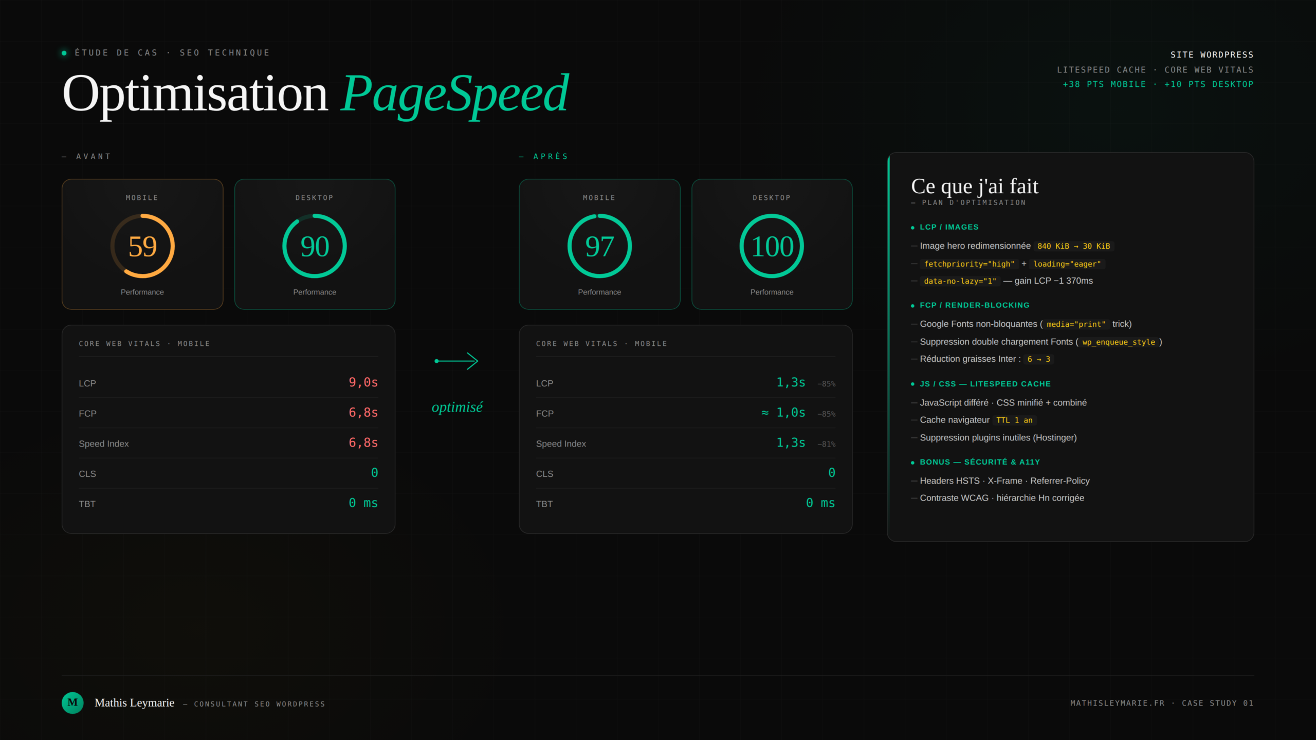Image resolution: width=1316 pixels, height=740 pixels.
Task: Click the wp_enqueue_style code tag
Action: click(1119, 342)
